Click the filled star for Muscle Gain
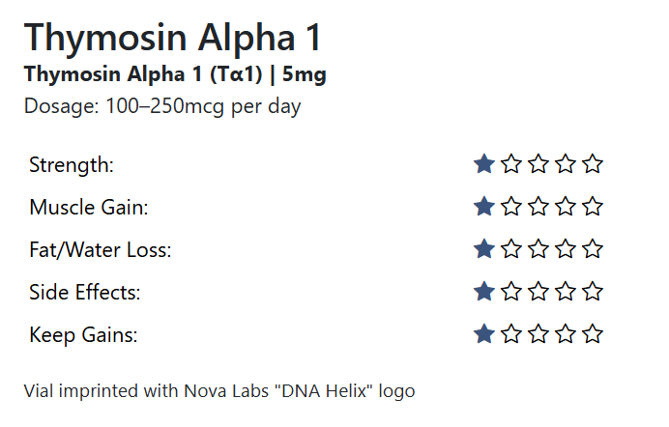The width and height of the screenshot is (669, 427). [x=484, y=207]
